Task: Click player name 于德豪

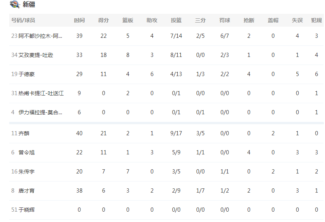Action: (26, 74)
